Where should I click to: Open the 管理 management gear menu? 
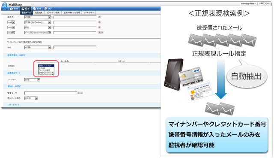37,9
